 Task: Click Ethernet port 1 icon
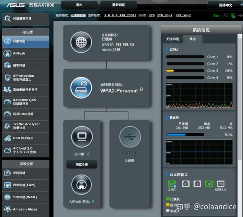pyautogui.click(x=186, y=184)
